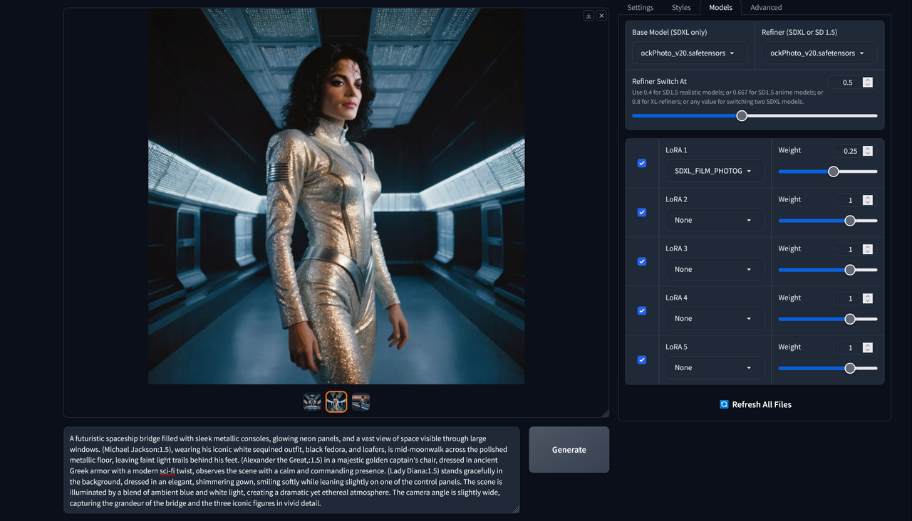
Task: Click the LoRA 4 weight stepper arrows
Action: point(867,298)
